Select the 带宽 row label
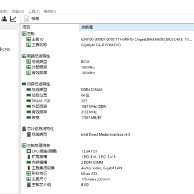This screenshot has height=194, width=194. point(36,117)
